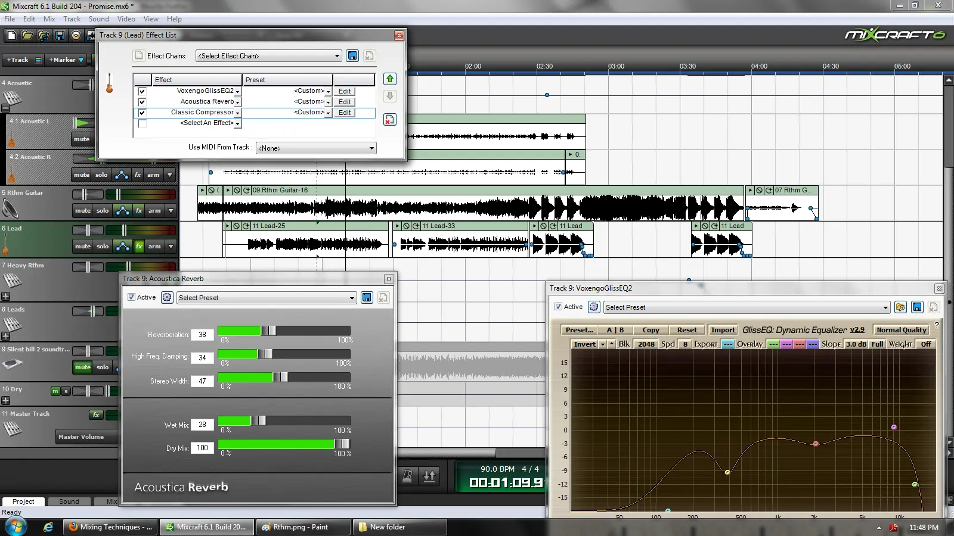Save effect chain in Effect List window
Viewport: 954px width, 536px height.
(x=353, y=55)
